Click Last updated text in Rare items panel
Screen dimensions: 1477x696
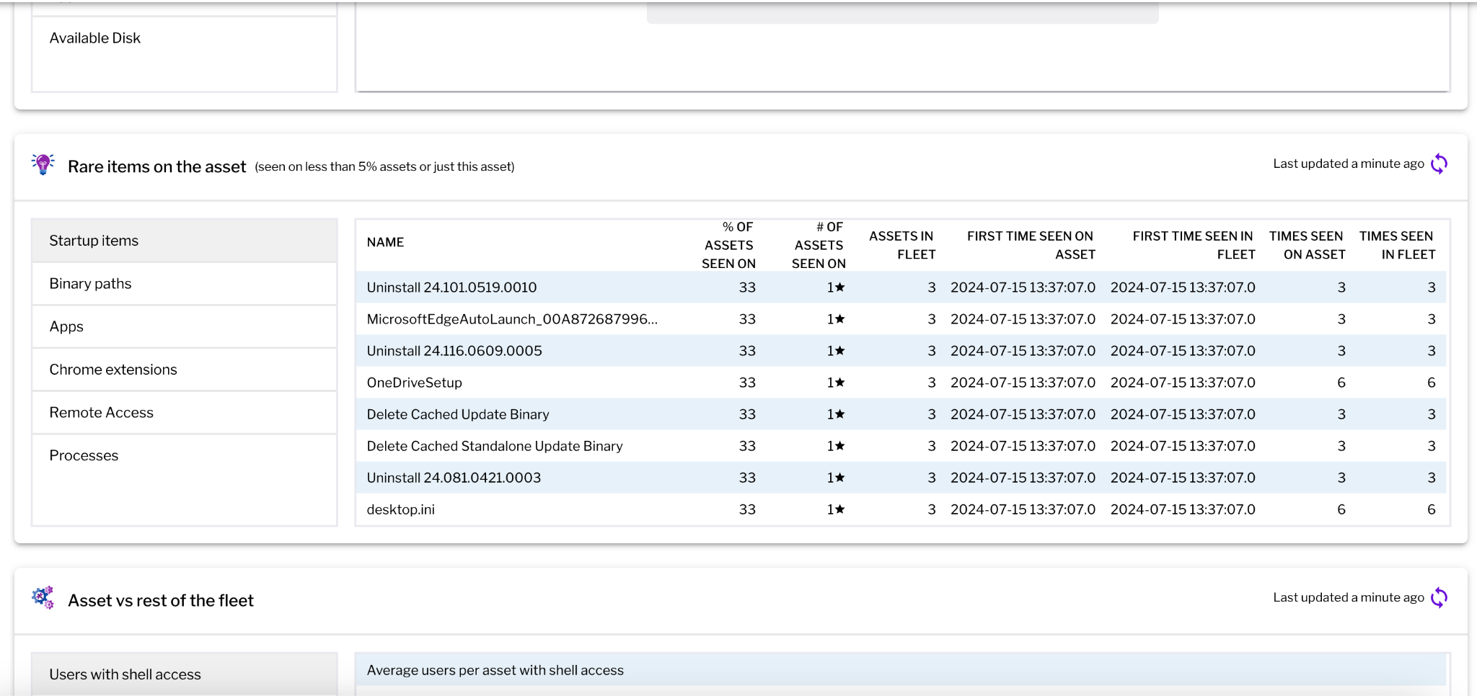coord(1349,164)
